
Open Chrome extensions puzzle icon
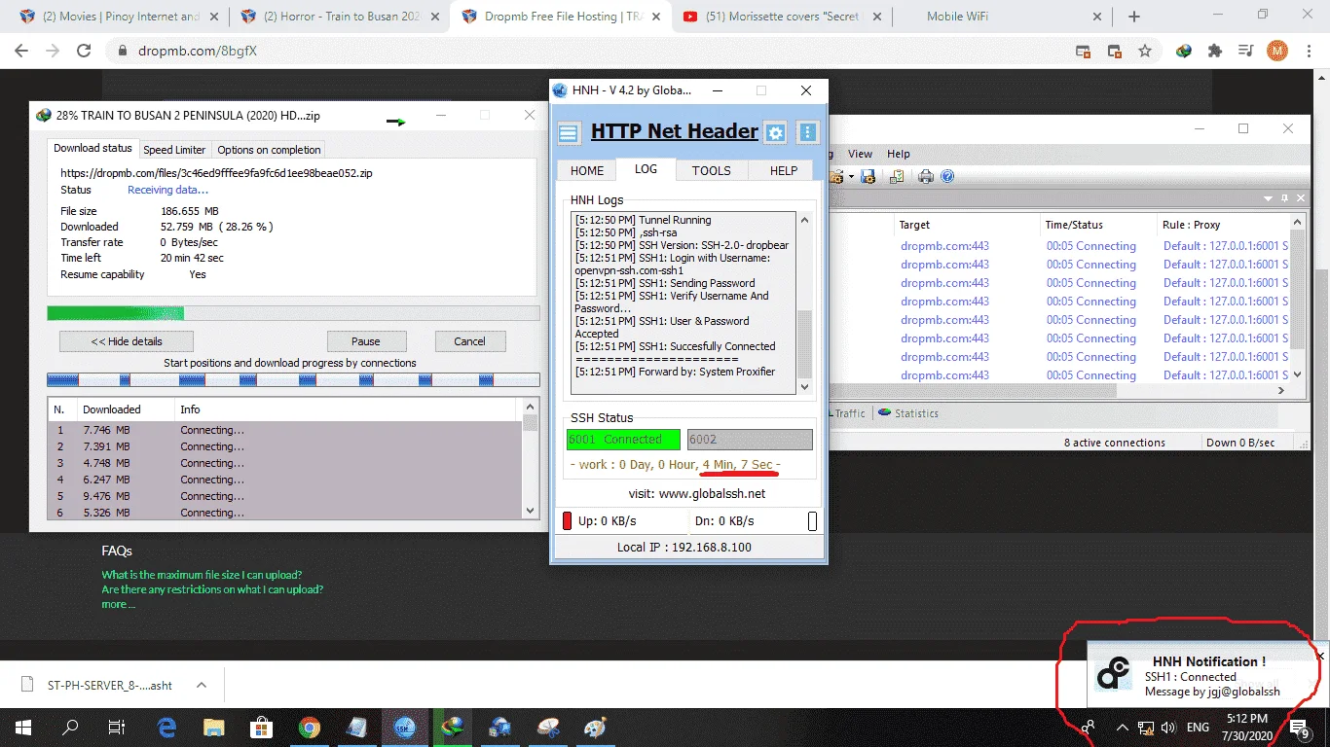[1214, 51]
